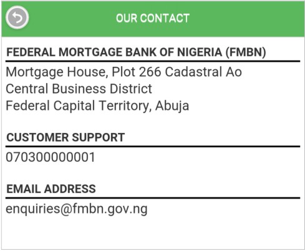Click the Federal Capital Territory text
This screenshot has height=251, width=305.
(x=79, y=106)
